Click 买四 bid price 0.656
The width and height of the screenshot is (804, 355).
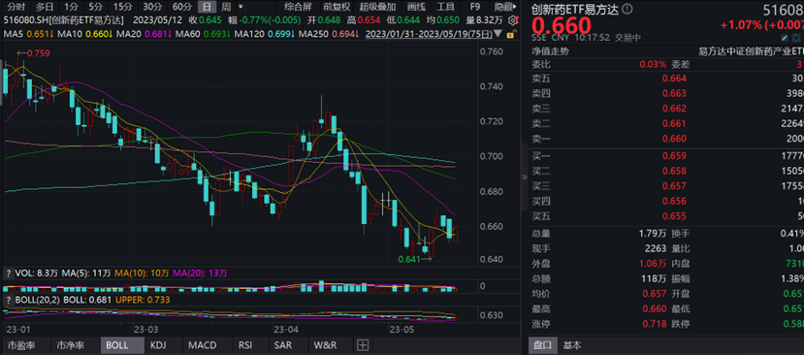click(x=674, y=201)
